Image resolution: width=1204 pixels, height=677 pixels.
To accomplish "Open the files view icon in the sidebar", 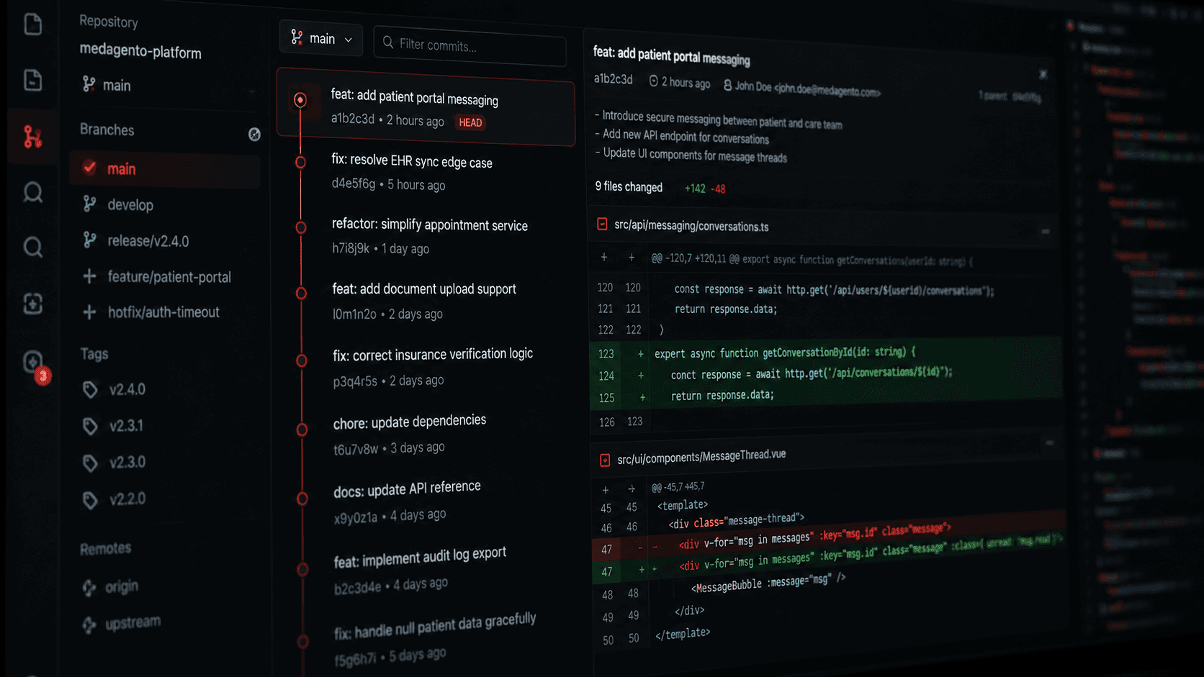I will coord(33,24).
